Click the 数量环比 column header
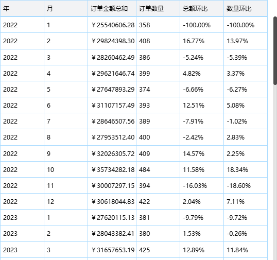Screen dimensions: 277x260 [x=246, y=8]
